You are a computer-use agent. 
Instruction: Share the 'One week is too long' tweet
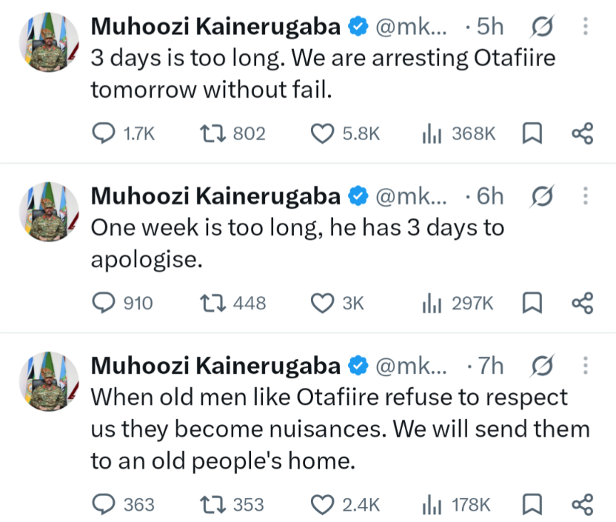(x=582, y=303)
